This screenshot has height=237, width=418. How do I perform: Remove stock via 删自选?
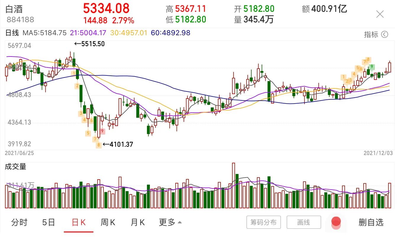pyautogui.click(x=371, y=222)
